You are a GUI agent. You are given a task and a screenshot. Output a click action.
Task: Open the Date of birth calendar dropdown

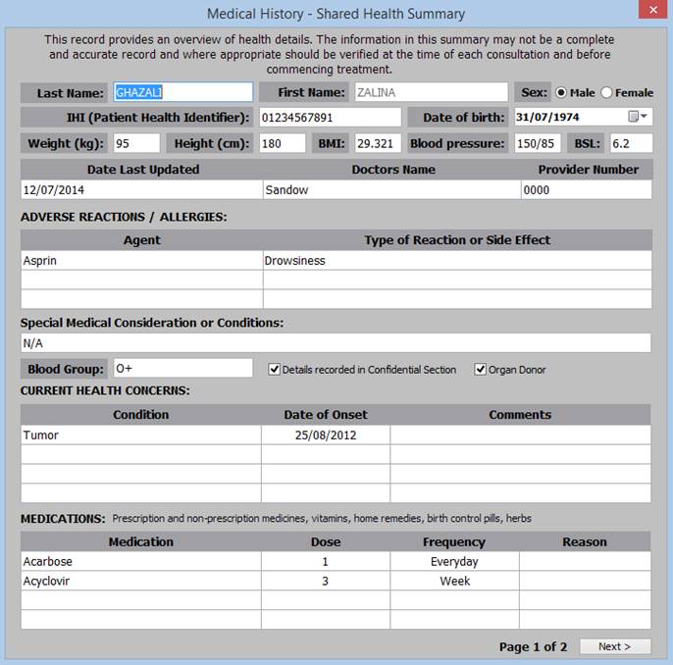pyautogui.click(x=638, y=117)
